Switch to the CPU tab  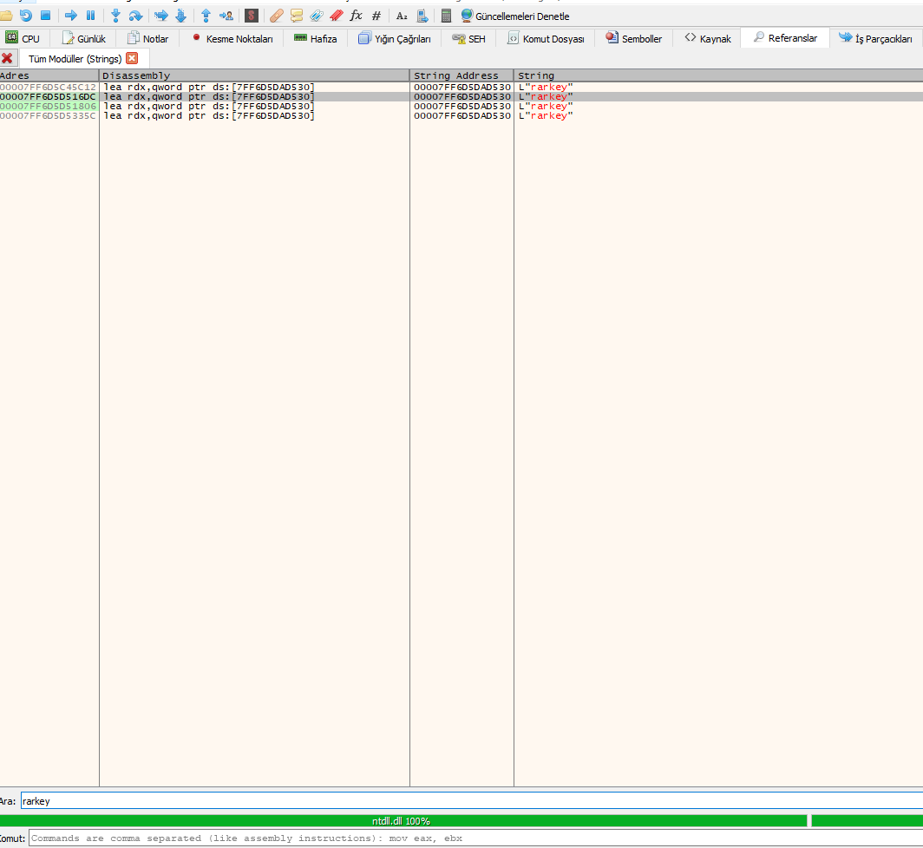click(23, 38)
